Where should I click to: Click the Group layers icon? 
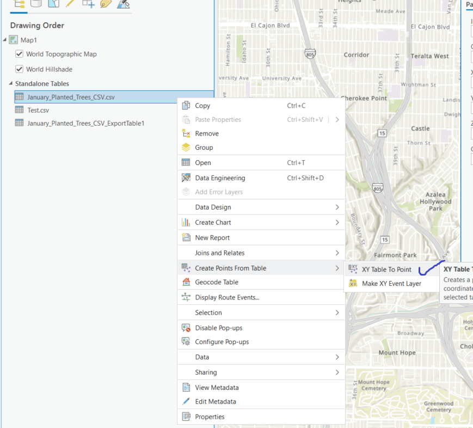(186, 147)
